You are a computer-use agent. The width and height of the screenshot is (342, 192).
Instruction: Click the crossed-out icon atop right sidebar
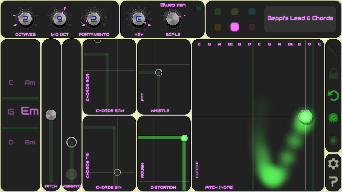pos(333,51)
